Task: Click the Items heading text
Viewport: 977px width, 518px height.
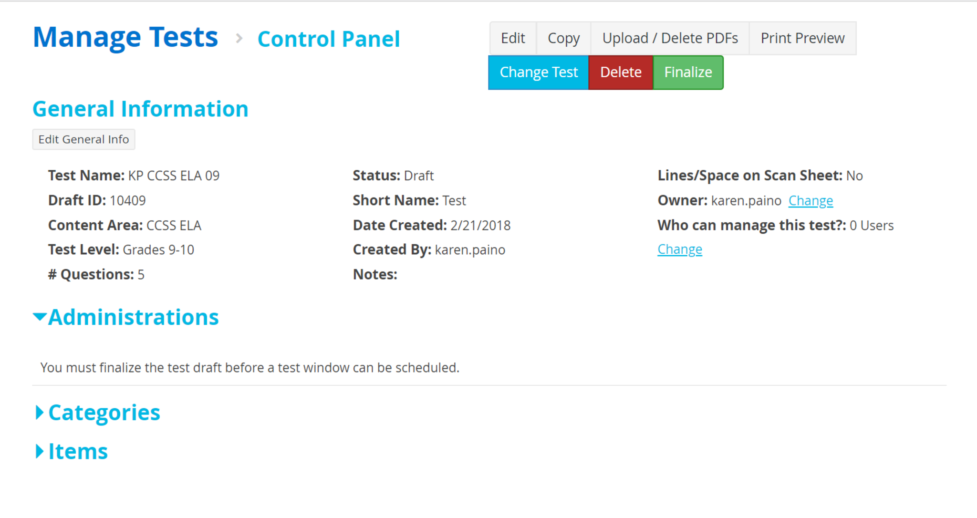Action: [x=78, y=451]
